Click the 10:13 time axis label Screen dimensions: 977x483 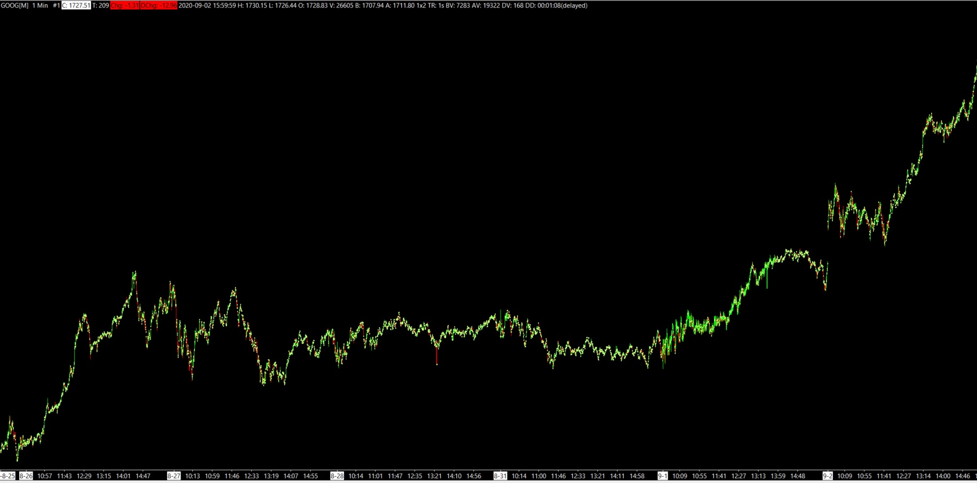coord(192,476)
